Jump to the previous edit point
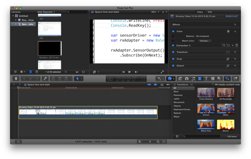The height and width of the screenshot is (159, 251). [123, 72]
